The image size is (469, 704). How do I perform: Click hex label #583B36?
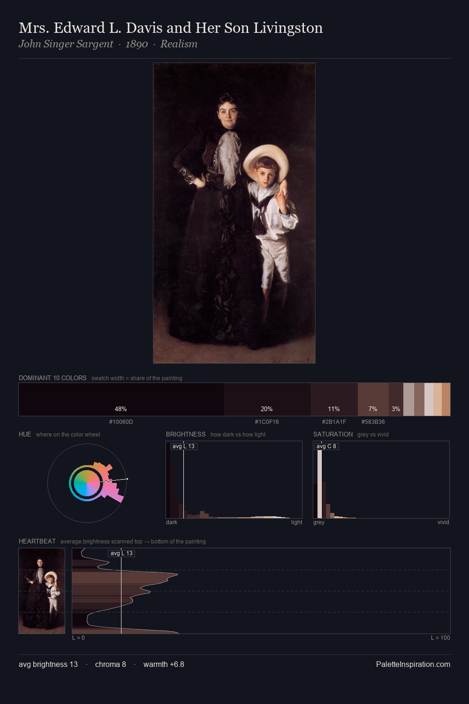373,422
